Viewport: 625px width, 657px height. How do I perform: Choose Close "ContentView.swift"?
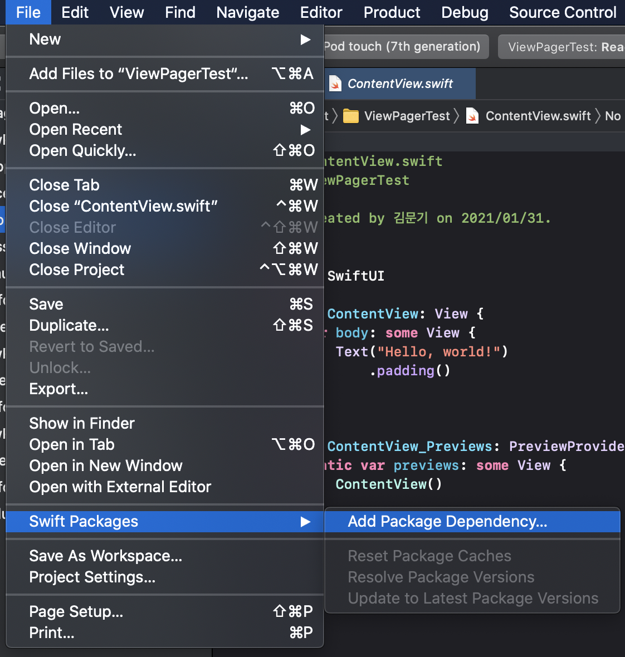point(165,206)
